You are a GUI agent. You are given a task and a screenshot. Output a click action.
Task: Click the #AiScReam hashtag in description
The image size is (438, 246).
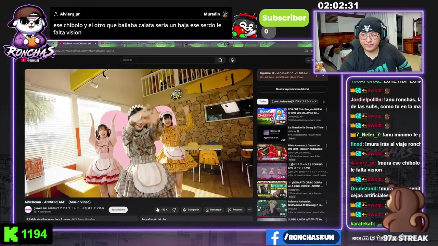point(78,219)
